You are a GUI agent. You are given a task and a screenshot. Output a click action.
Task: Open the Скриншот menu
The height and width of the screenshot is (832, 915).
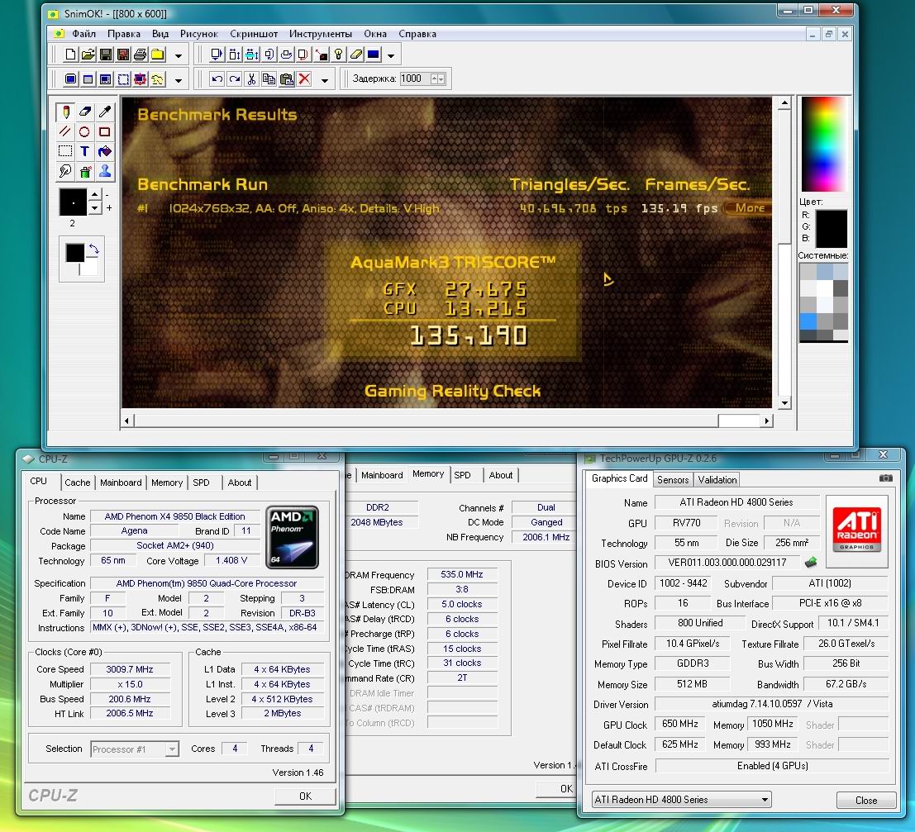tap(253, 34)
